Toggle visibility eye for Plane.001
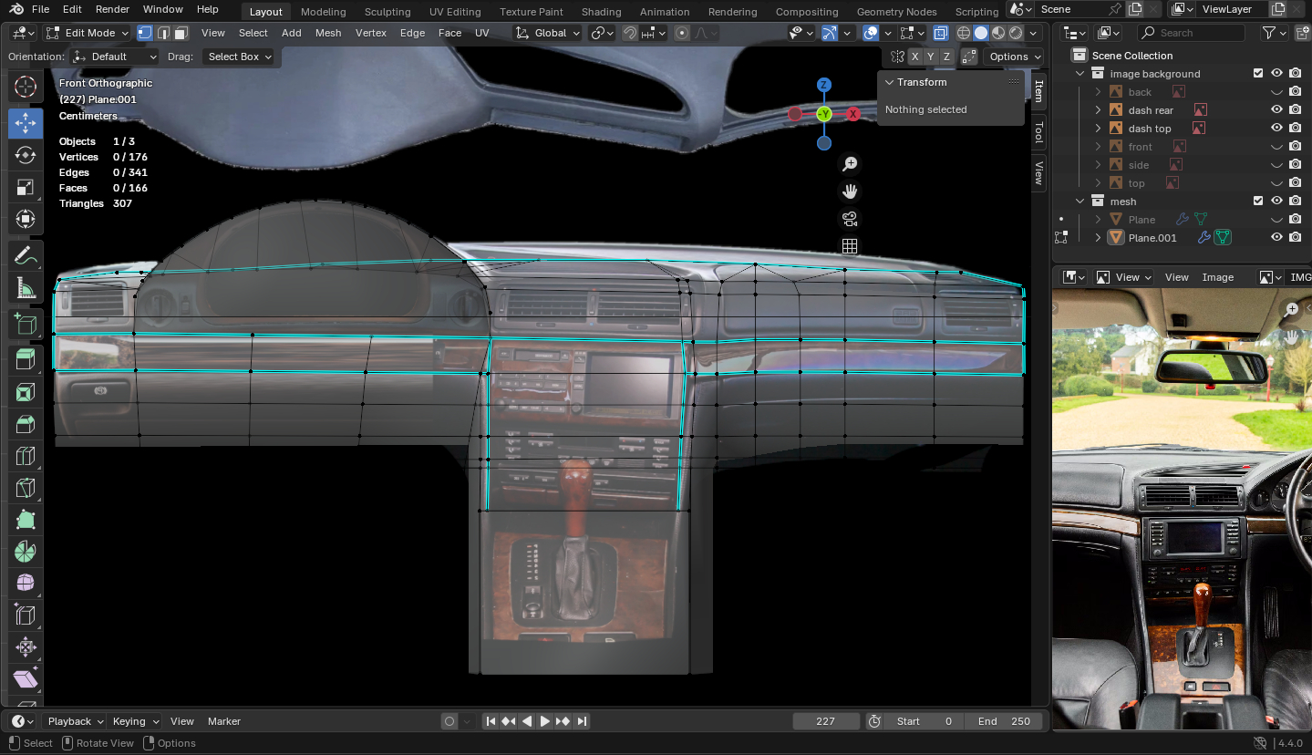The image size is (1312, 755). point(1276,238)
